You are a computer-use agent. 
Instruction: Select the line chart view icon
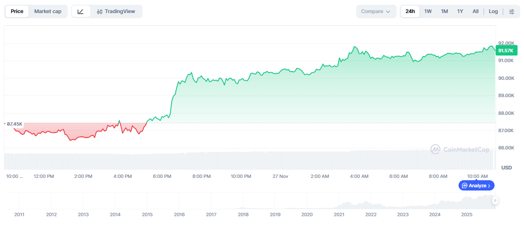80,11
